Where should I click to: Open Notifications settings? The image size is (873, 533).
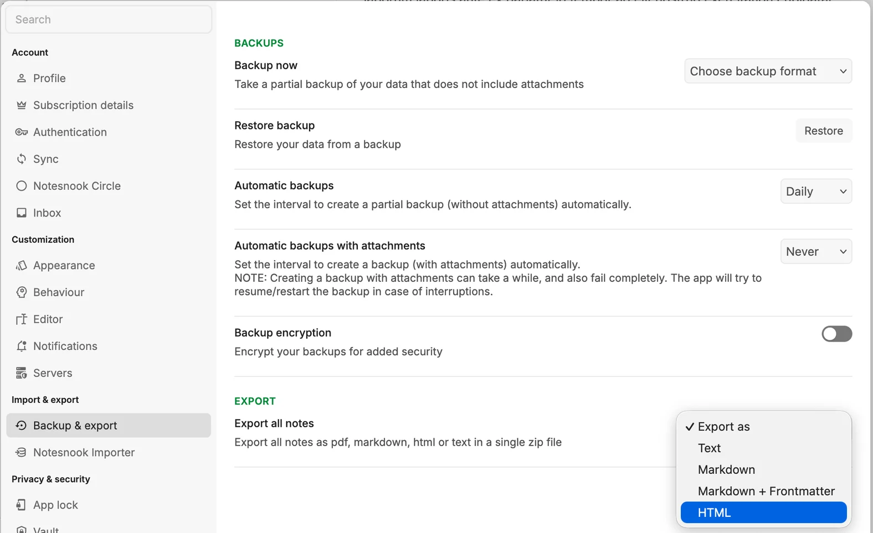click(109, 346)
